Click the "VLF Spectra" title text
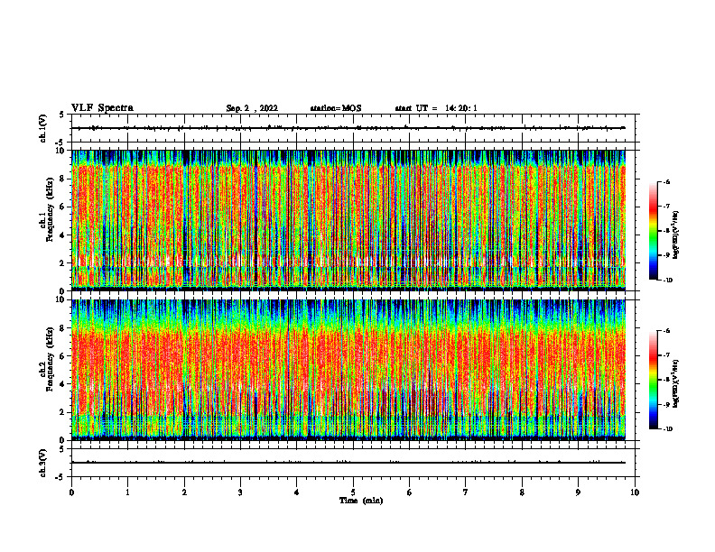This screenshot has height=552, width=715. 102,108
